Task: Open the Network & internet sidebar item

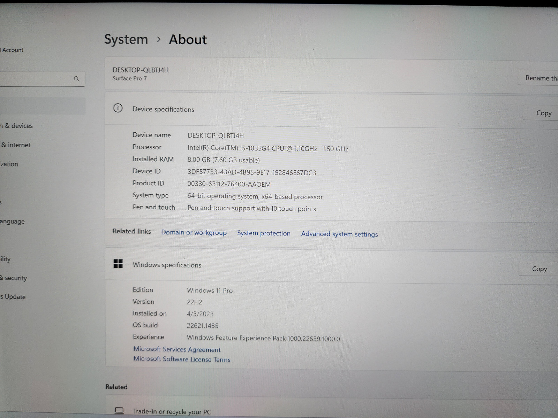Action: click(16, 145)
